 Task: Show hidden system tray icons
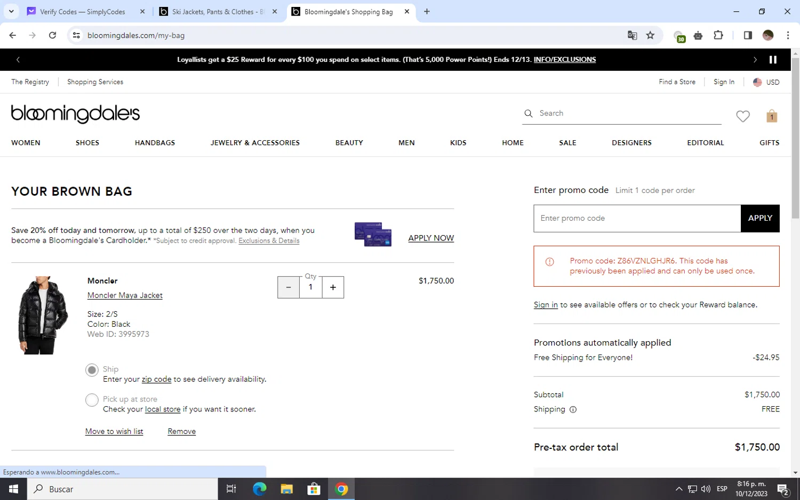678,489
